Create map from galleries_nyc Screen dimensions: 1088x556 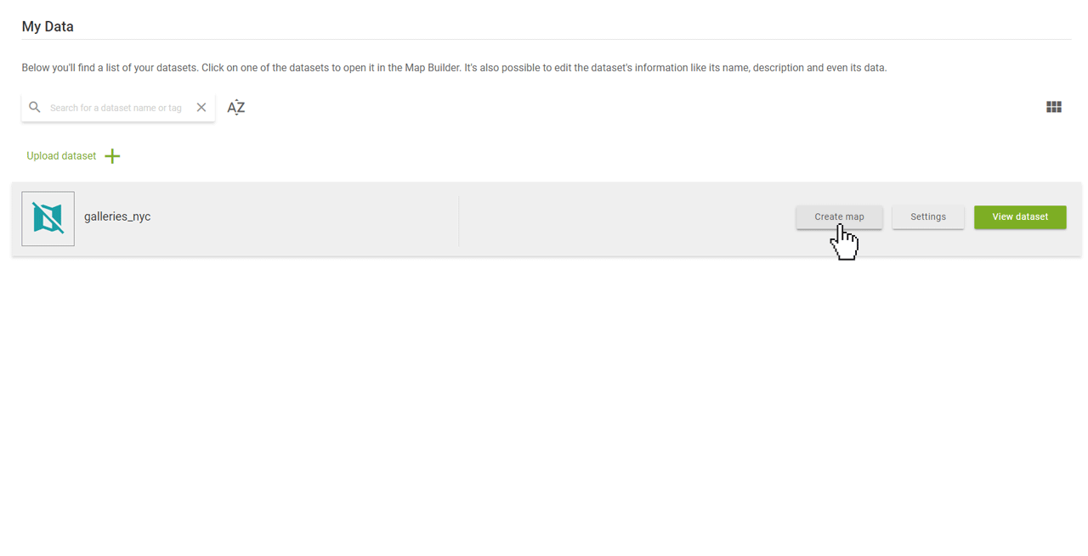(839, 216)
